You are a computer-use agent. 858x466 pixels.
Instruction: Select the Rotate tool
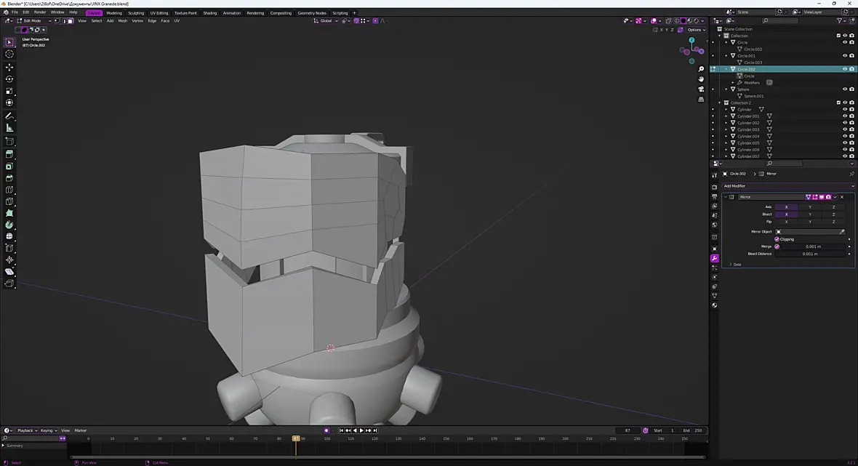9,79
